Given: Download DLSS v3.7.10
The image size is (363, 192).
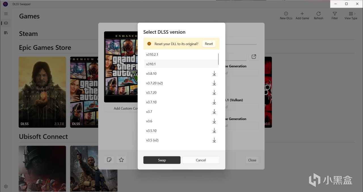Looking at the screenshot, I should 214,102.
